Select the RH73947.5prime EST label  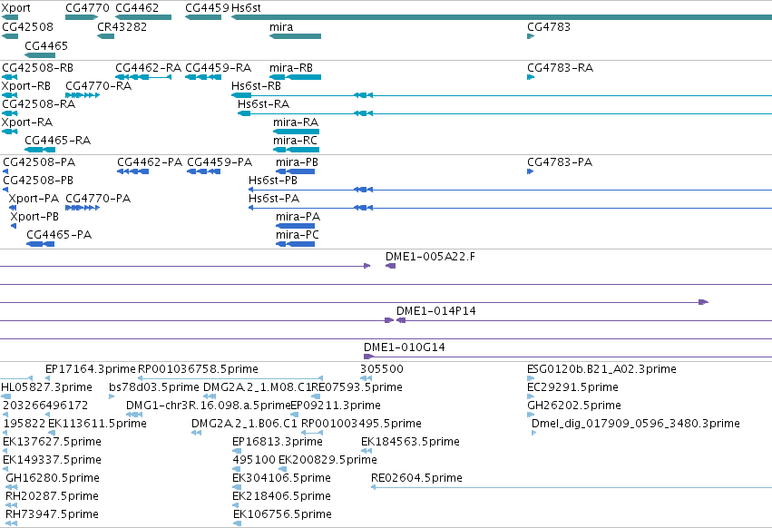[53, 514]
